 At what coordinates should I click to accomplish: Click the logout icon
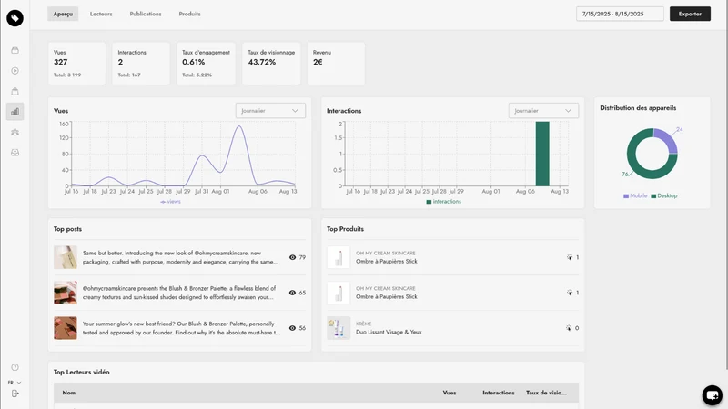click(15, 394)
